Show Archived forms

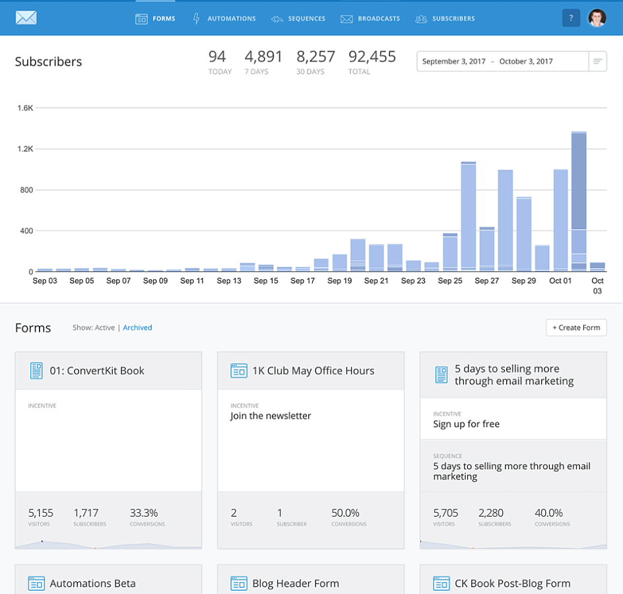137,327
